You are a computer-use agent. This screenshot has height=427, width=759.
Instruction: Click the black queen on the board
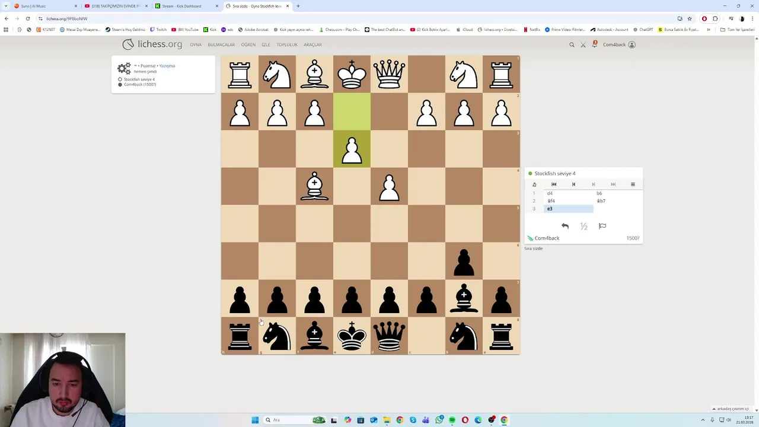pos(389,336)
